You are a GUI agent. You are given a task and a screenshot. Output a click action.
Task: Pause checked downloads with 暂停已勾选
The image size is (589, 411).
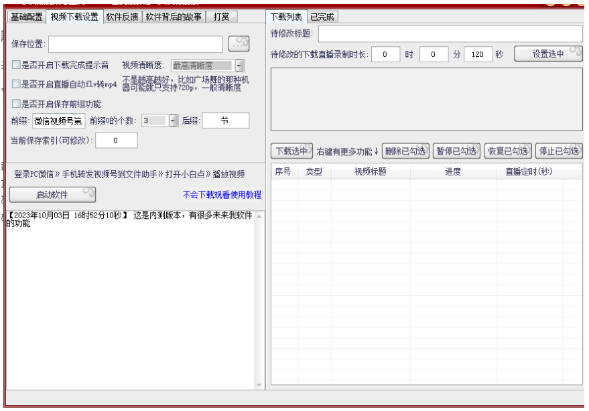pyautogui.click(x=456, y=151)
